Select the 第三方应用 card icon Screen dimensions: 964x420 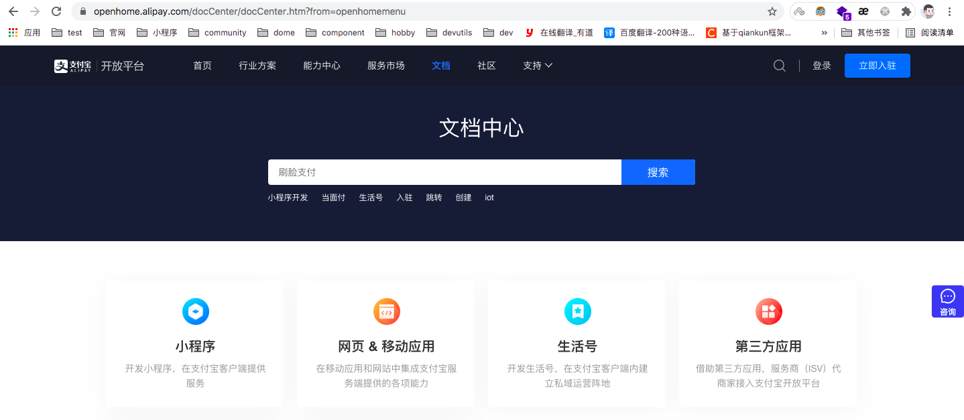768,311
